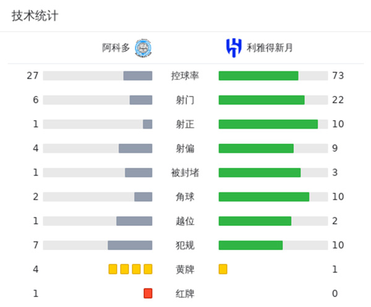
Task: Select the 射门 stat label
Action: coord(185,100)
